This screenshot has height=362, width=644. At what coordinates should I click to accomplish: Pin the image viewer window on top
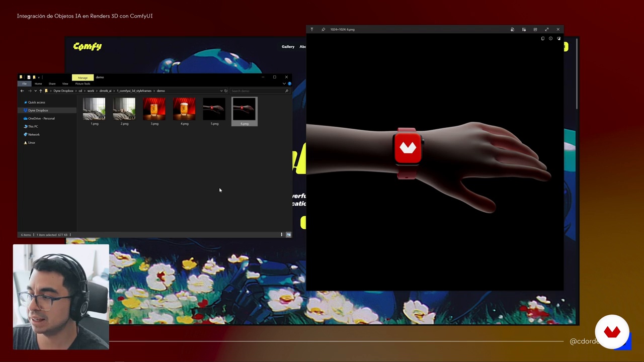[323, 29]
